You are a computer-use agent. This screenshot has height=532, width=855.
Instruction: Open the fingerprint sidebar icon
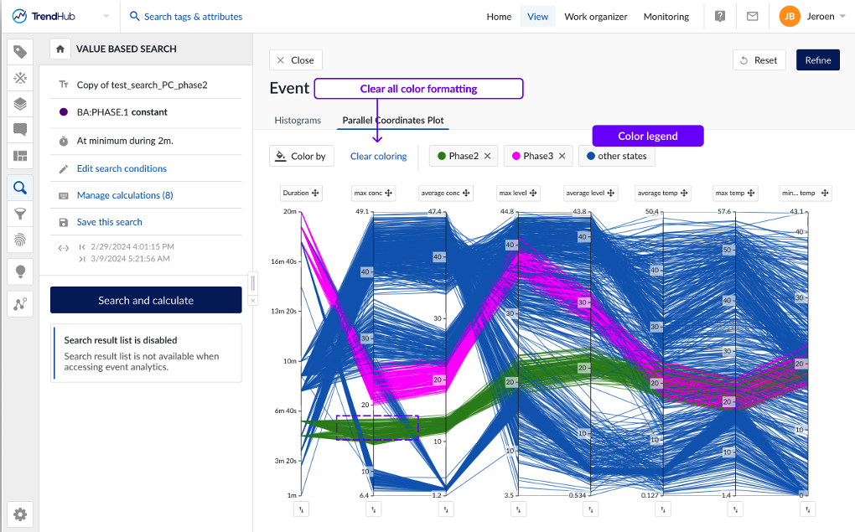20,240
